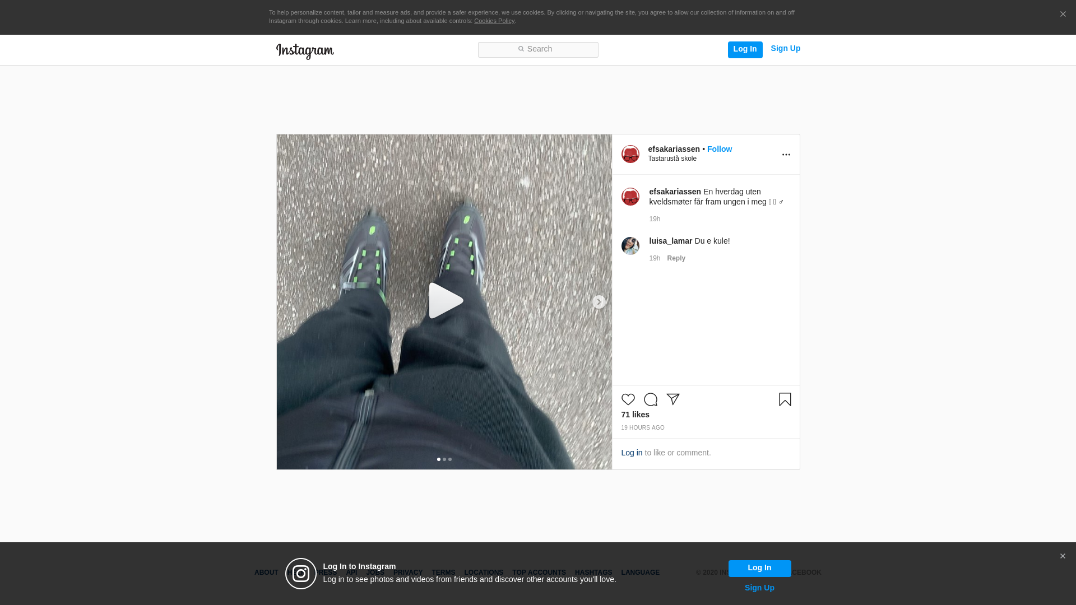Click efsakariassen avatar next to caption
Viewport: 1076px width, 605px height.
coord(630,197)
